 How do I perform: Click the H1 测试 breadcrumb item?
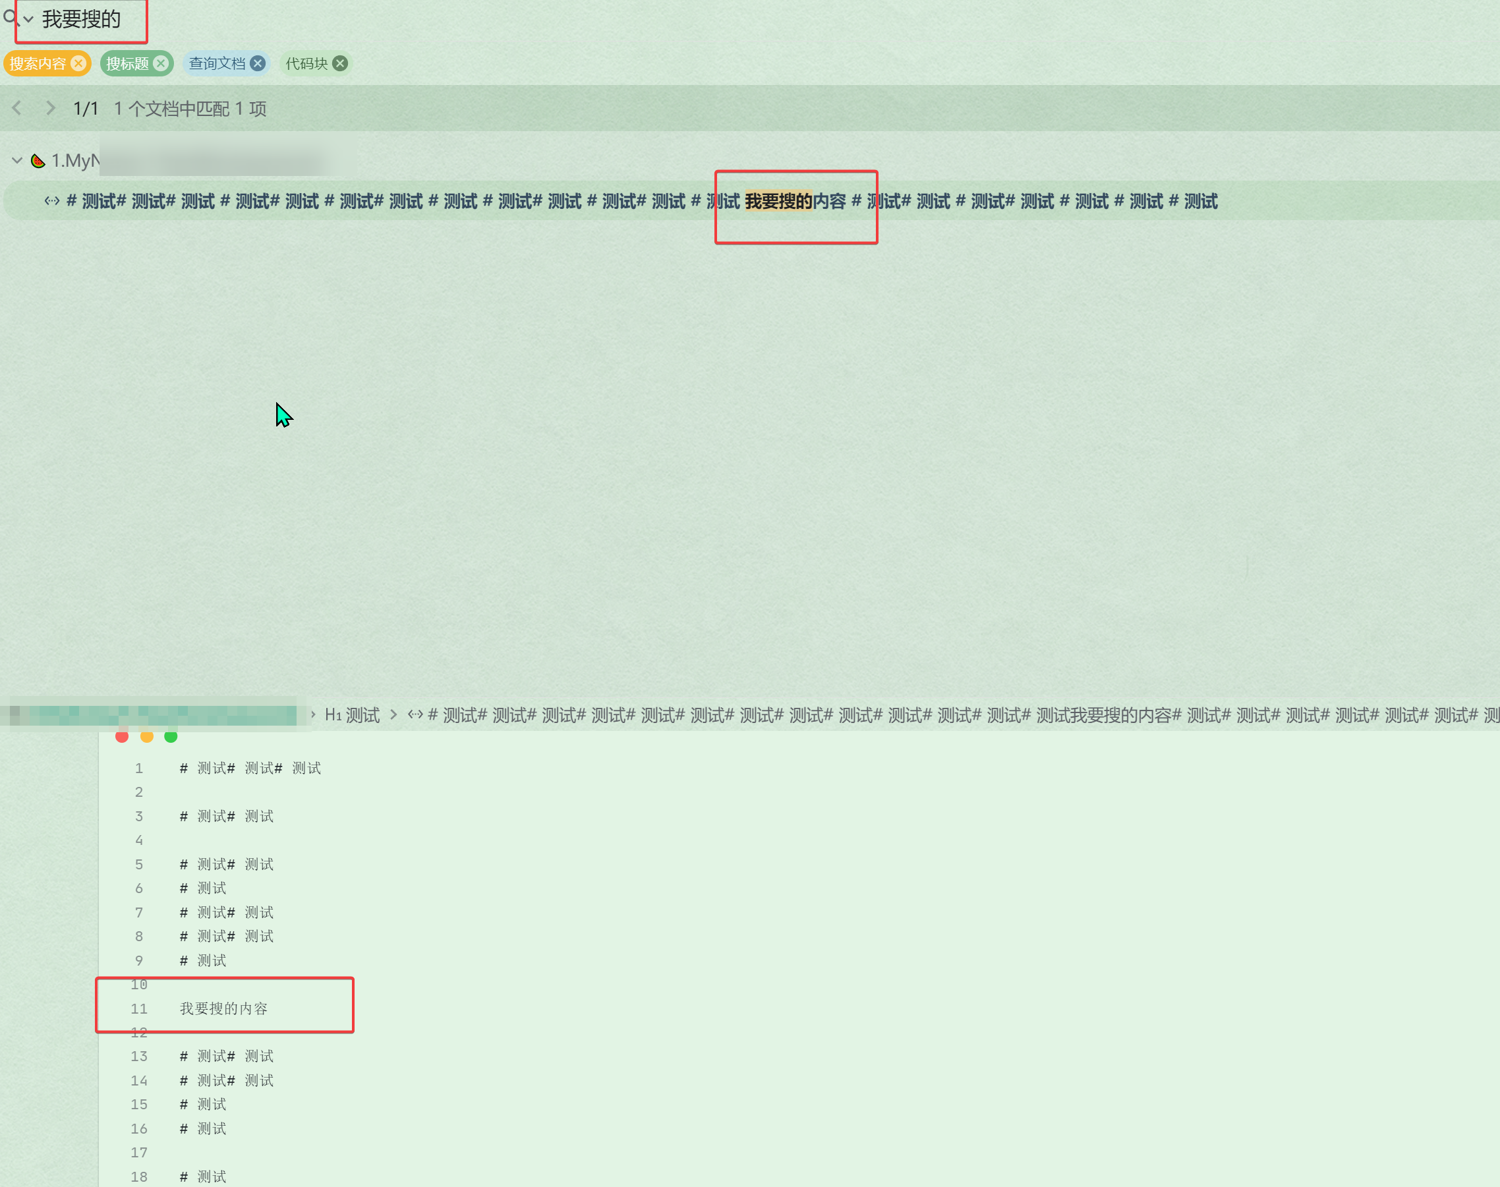[353, 714]
